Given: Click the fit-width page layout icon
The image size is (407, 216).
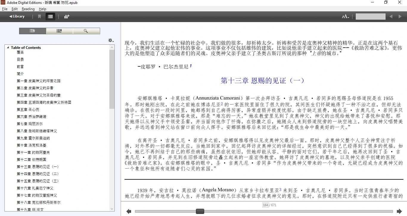Looking at the screenshot, I should (x=67, y=17).
